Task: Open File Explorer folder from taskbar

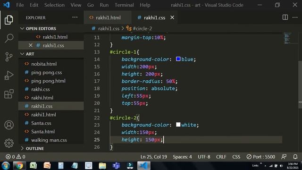Action: click(x=102, y=166)
